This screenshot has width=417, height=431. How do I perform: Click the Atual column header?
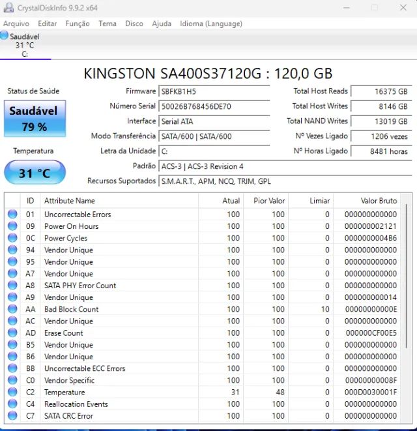(x=221, y=201)
